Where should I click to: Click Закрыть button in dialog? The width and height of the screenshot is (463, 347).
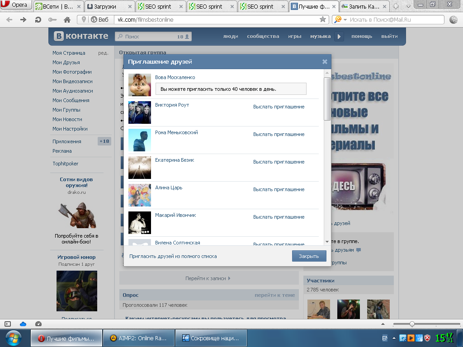309,256
